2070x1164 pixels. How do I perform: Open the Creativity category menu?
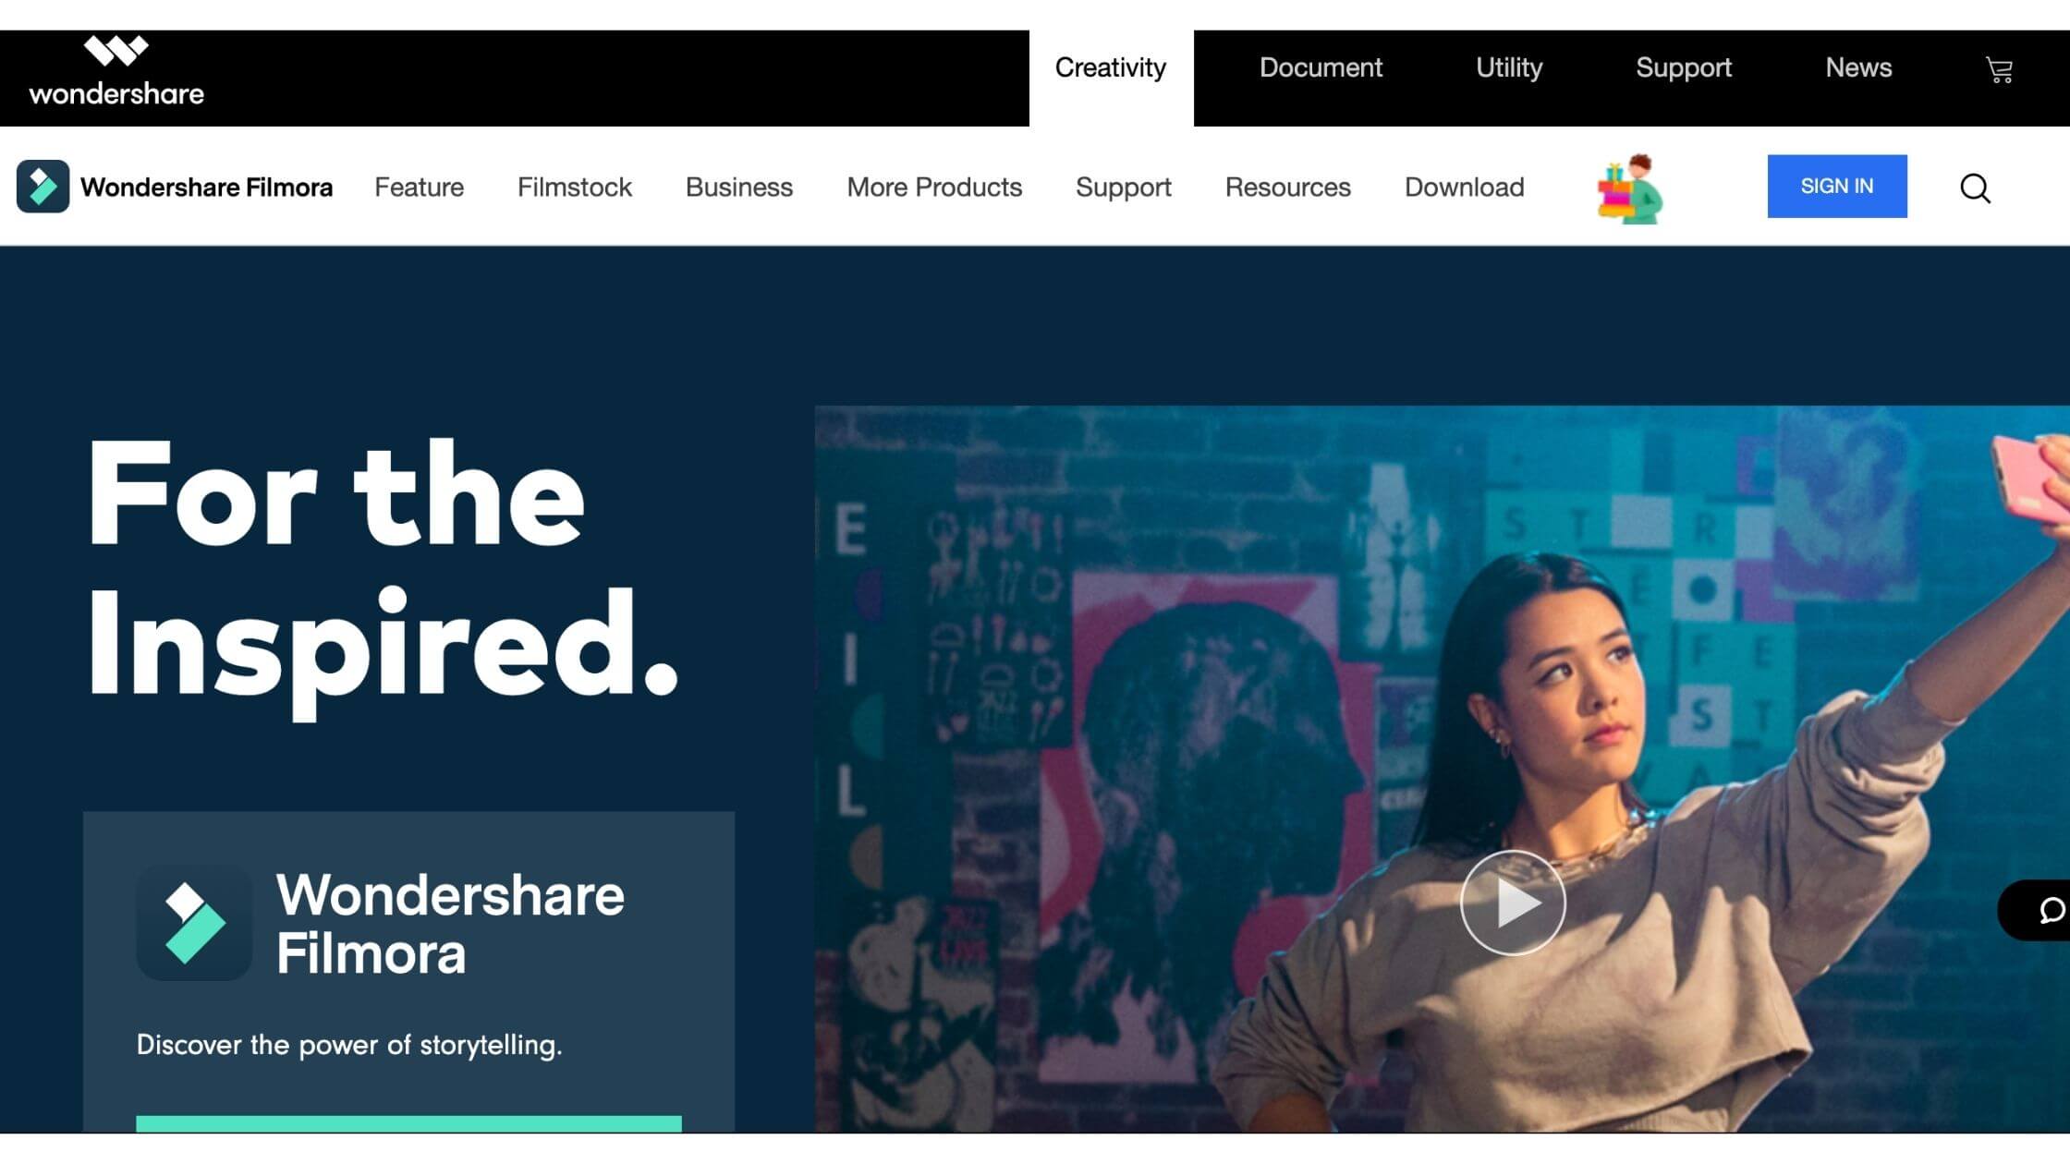tap(1111, 67)
